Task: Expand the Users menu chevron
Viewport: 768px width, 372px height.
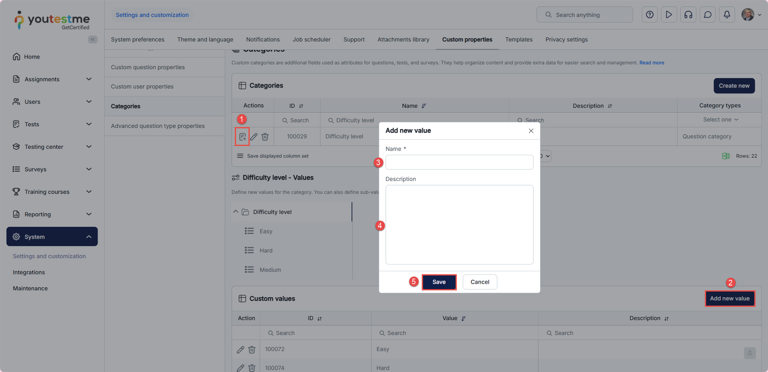Action: 89,102
